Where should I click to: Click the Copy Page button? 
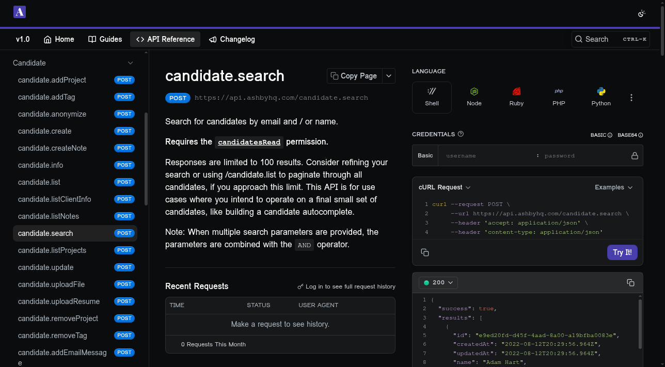point(355,76)
